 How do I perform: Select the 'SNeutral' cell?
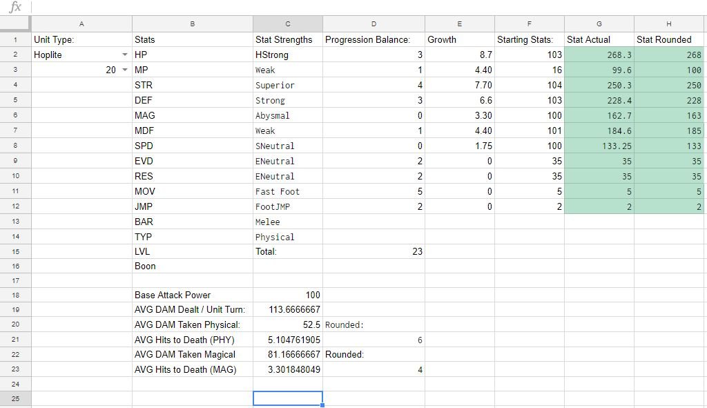pyautogui.click(x=288, y=146)
